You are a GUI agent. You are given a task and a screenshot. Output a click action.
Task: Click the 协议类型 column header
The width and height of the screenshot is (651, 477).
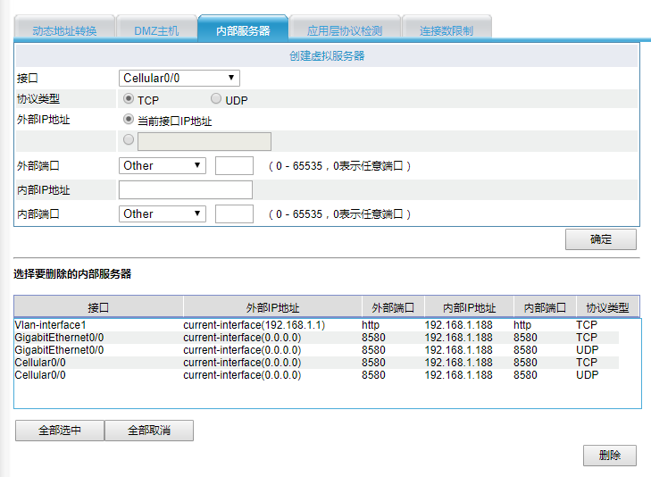click(607, 307)
